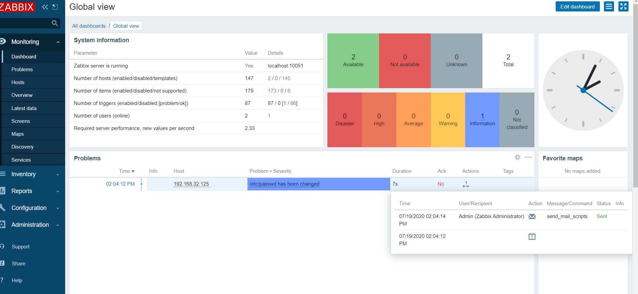Open Problems widget gear settings
The height and width of the screenshot is (294, 638).
tap(517, 157)
